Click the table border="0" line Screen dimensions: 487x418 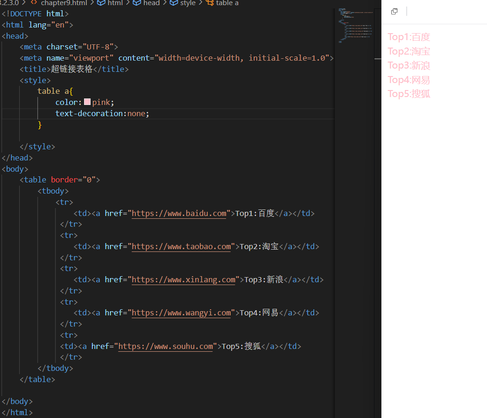click(x=60, y=180)
